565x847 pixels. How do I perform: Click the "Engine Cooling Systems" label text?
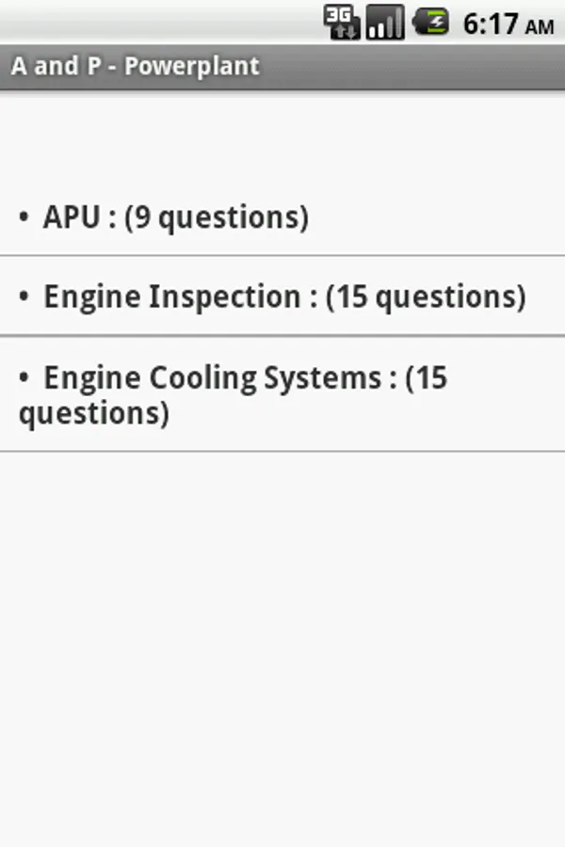pos(213,378)
